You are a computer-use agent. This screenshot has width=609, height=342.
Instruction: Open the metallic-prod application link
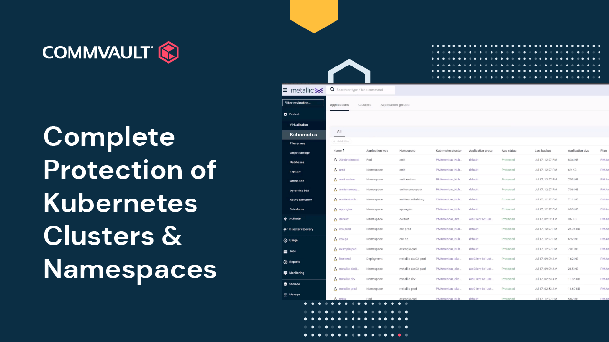coord(348,289)
